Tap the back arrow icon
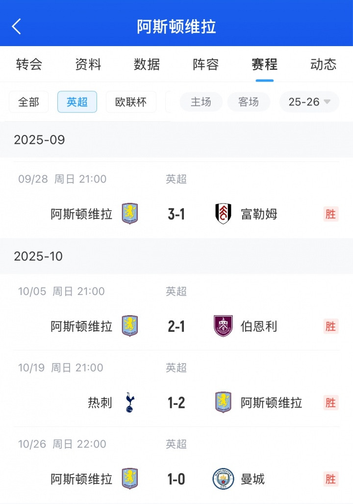Viewport: 353px width, 504px height. tap(17, 27)
